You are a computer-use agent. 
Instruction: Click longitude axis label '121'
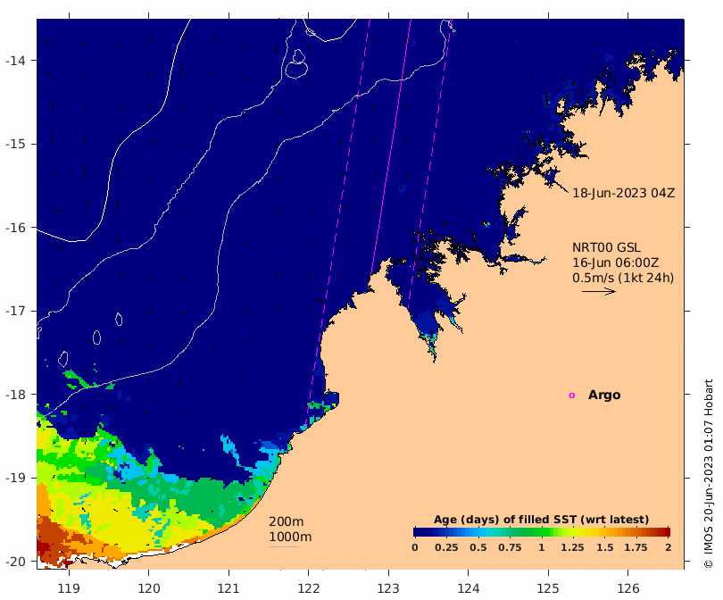pyautogui.click(x=229, y=588)
